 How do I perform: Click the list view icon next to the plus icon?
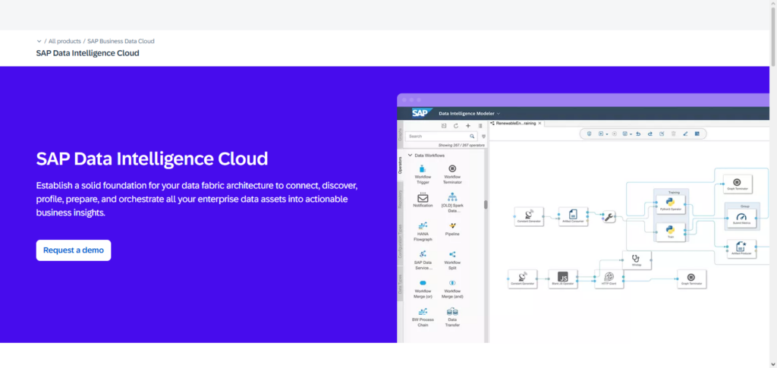tap(480, 126)
